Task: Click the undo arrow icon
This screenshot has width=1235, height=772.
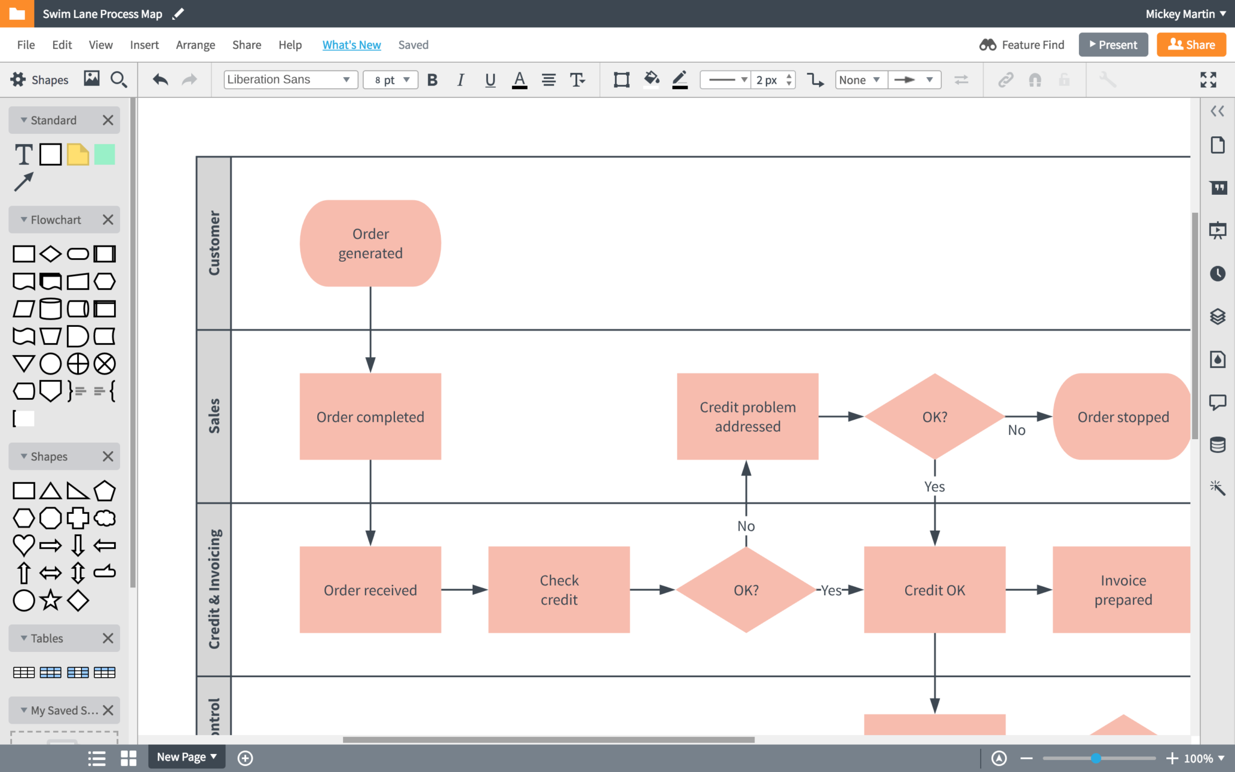Action: 159,79
